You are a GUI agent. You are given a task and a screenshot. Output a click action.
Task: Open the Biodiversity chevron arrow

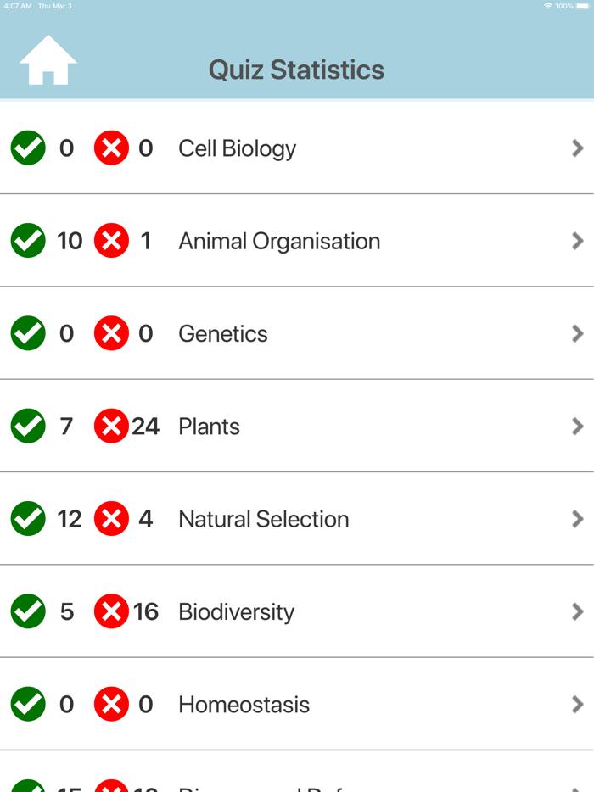(x=578, y=611)
